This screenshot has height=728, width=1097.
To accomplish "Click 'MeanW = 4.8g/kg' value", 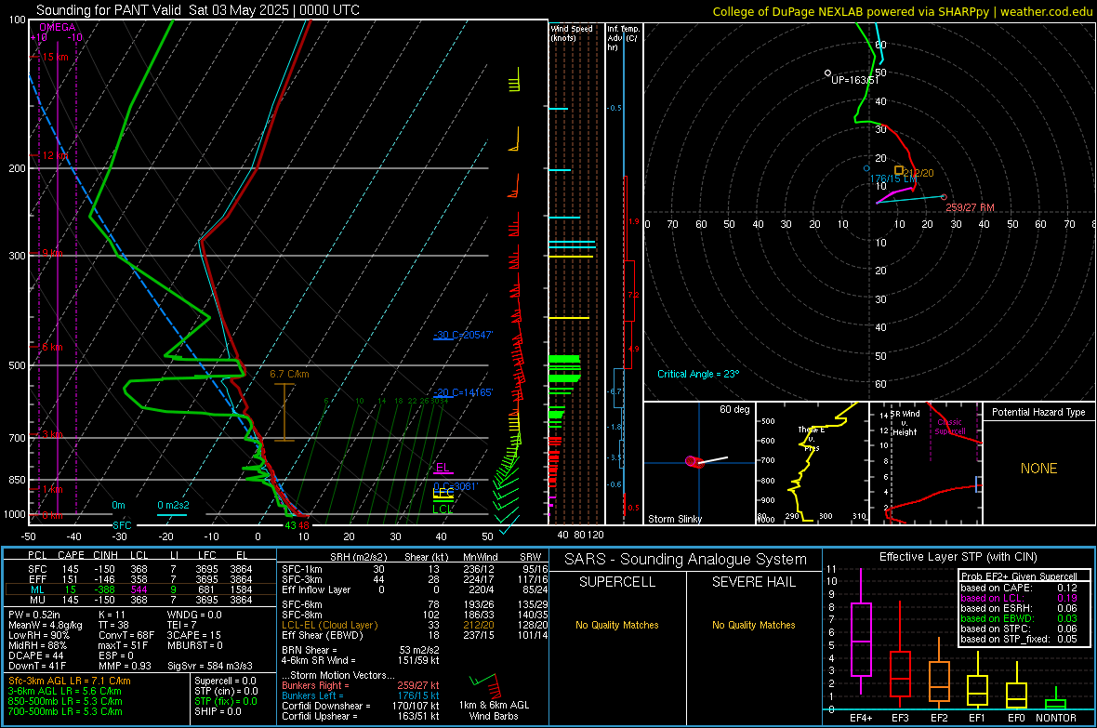I will 46,625.
